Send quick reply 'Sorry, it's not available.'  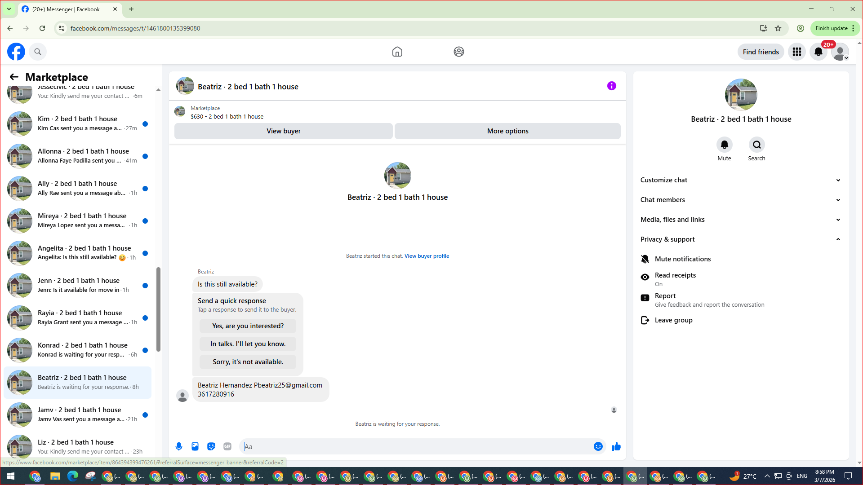(248, 362)
